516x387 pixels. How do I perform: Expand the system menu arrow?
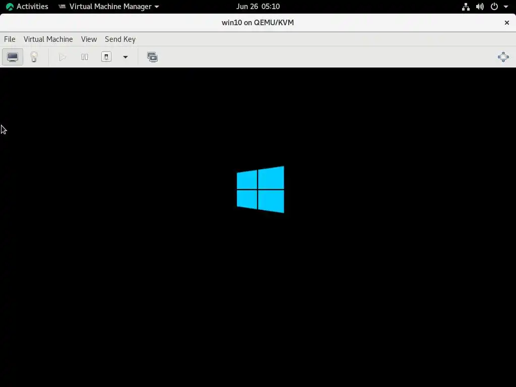(x=506, y=7)
